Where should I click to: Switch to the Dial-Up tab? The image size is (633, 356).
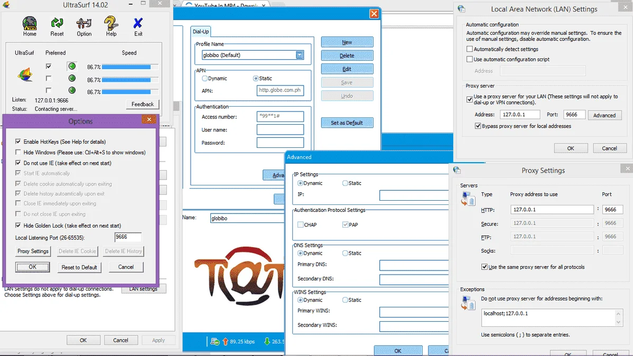coord(201,32)
